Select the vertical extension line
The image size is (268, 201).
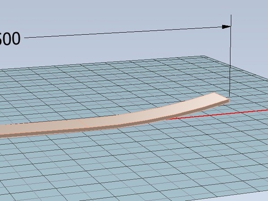point(230,58)
